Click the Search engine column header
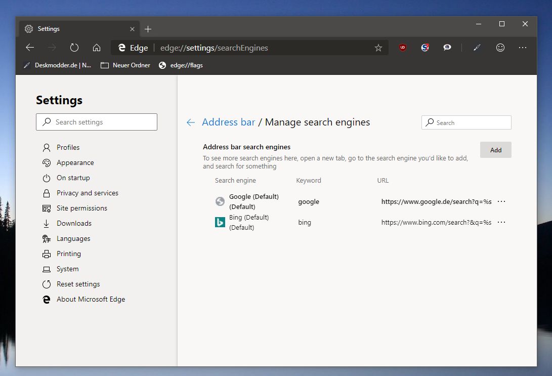This screenshot has width=552, height=376. coord(235,180)
